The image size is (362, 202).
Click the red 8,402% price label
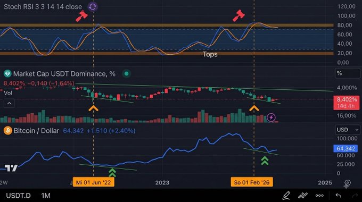click(347, 103)
